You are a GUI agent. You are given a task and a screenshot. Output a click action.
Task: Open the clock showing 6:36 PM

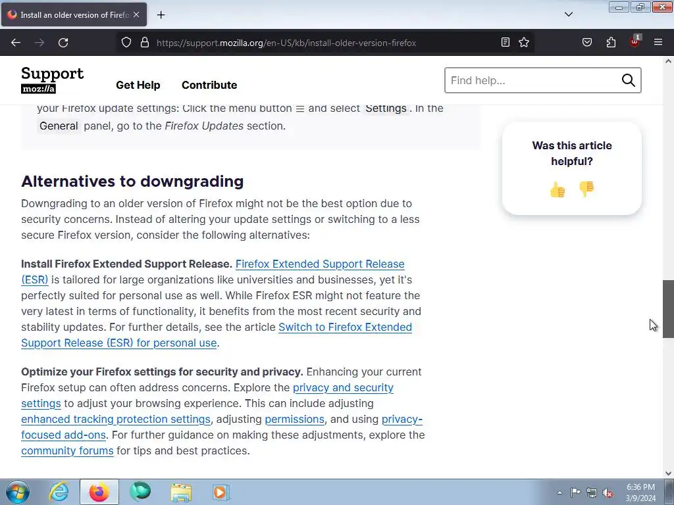click(x=640, y=493)
